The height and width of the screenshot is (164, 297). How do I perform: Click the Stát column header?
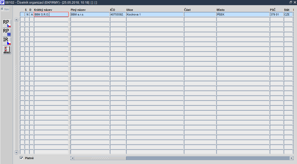(x=287, y=10)
